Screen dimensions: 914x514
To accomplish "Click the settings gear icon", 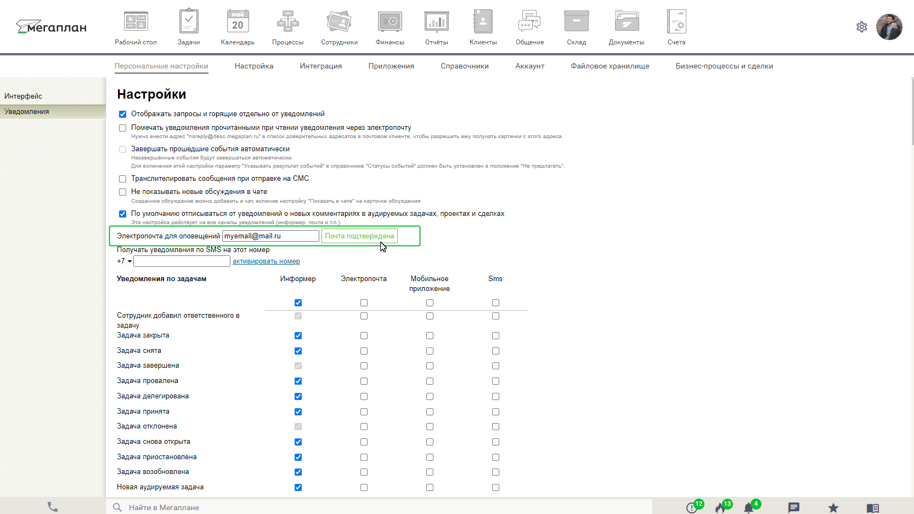I will pyautogui.click(x=862, y=27).
